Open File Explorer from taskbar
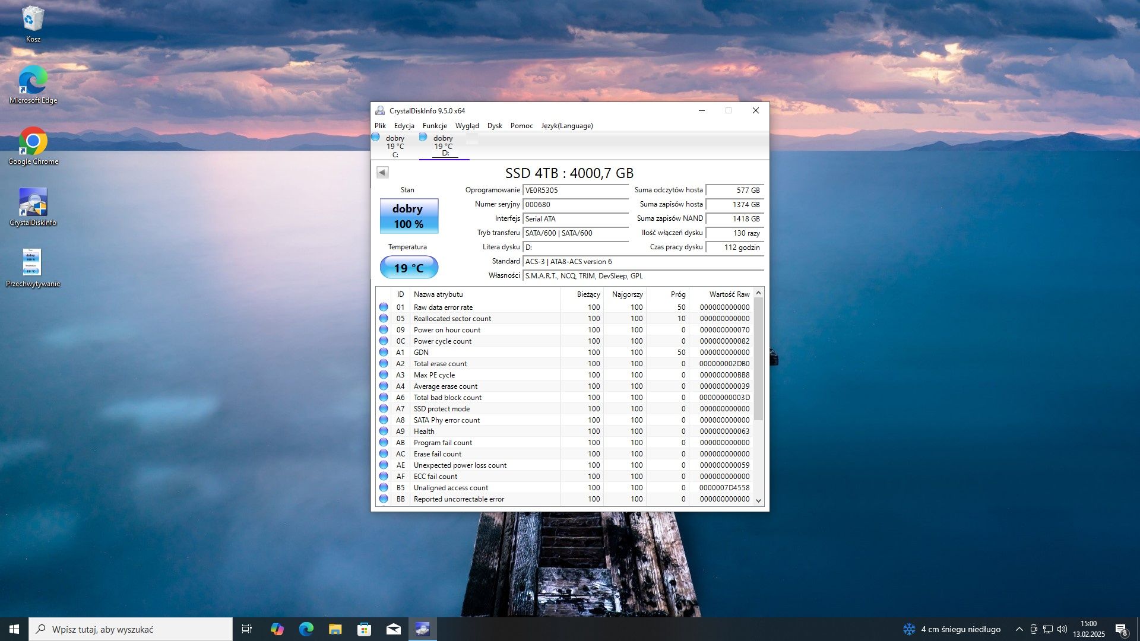 coord(335,629)
